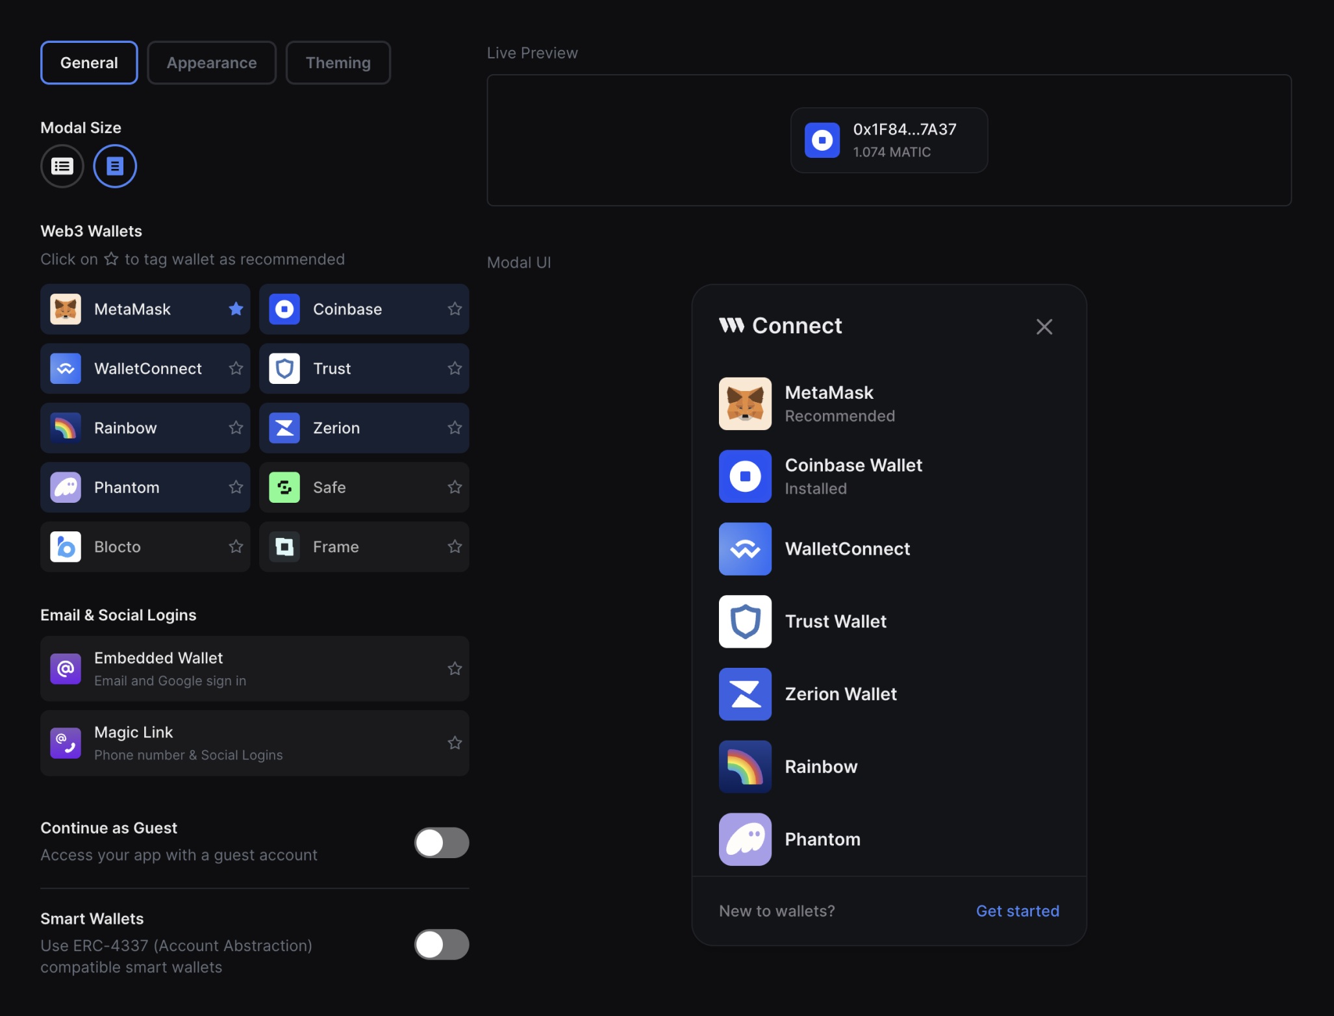Select the Zerion wallet icon

(284, 428)
